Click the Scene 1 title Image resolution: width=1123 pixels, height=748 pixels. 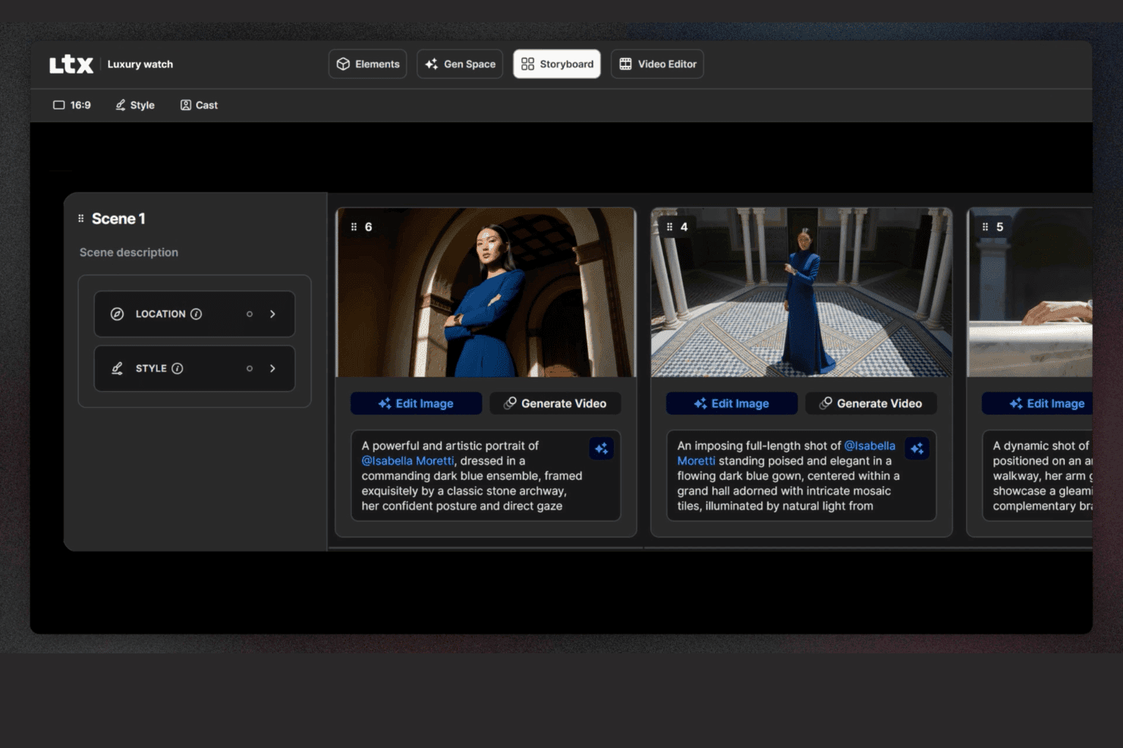point(118,219)
